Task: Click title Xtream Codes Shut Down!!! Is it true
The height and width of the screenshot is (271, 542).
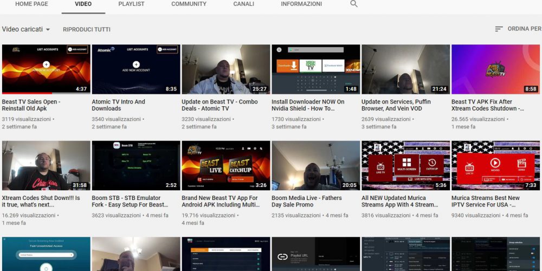Action: (41, 201)
